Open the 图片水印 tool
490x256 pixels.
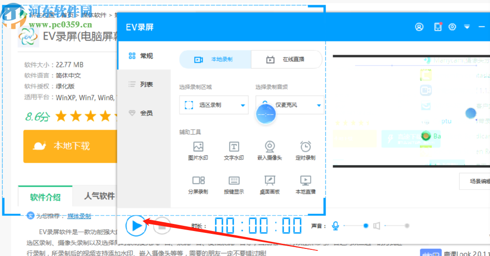tap(198, 151)
